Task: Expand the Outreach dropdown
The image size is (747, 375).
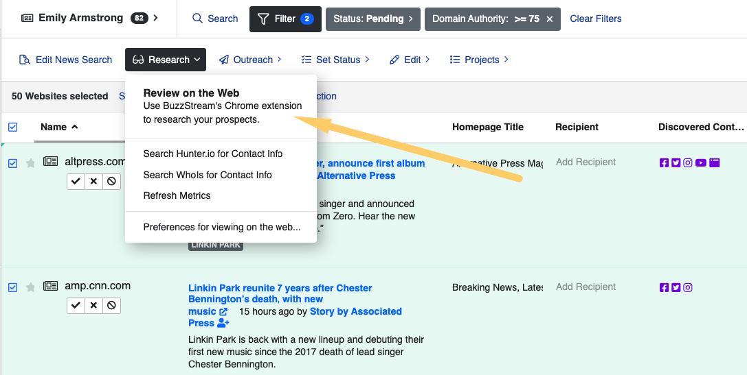Action: tap(251, 60)
